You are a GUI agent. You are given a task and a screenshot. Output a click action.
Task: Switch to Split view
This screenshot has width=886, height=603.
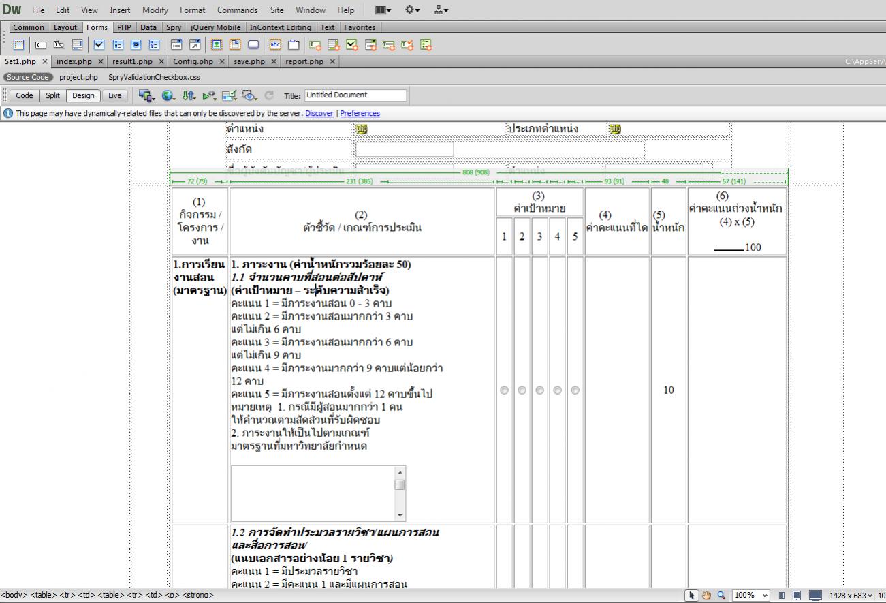coord(53,95)
